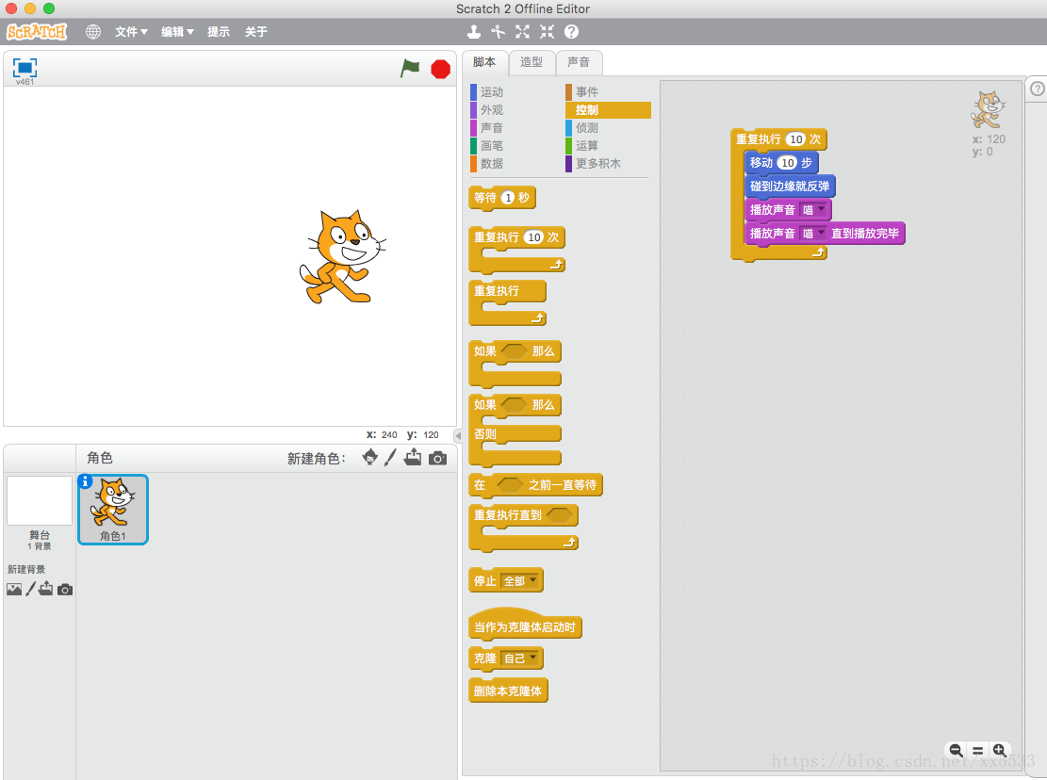The height and width of the screenshot is (780, 1047).
Task: Select the 运算 block category
Action: (608, 145)
